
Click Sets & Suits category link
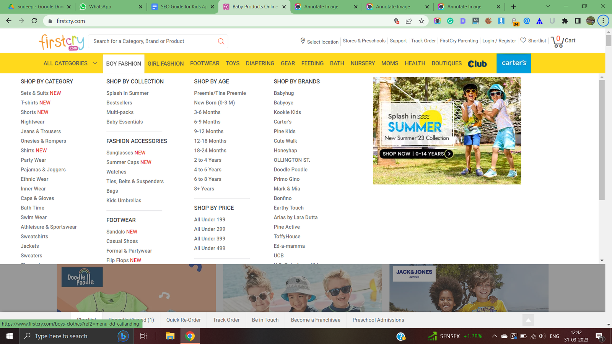point(41,93)
